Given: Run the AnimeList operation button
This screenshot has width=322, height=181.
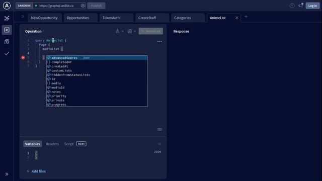Looking at the screenshot, I should point(151,31).
